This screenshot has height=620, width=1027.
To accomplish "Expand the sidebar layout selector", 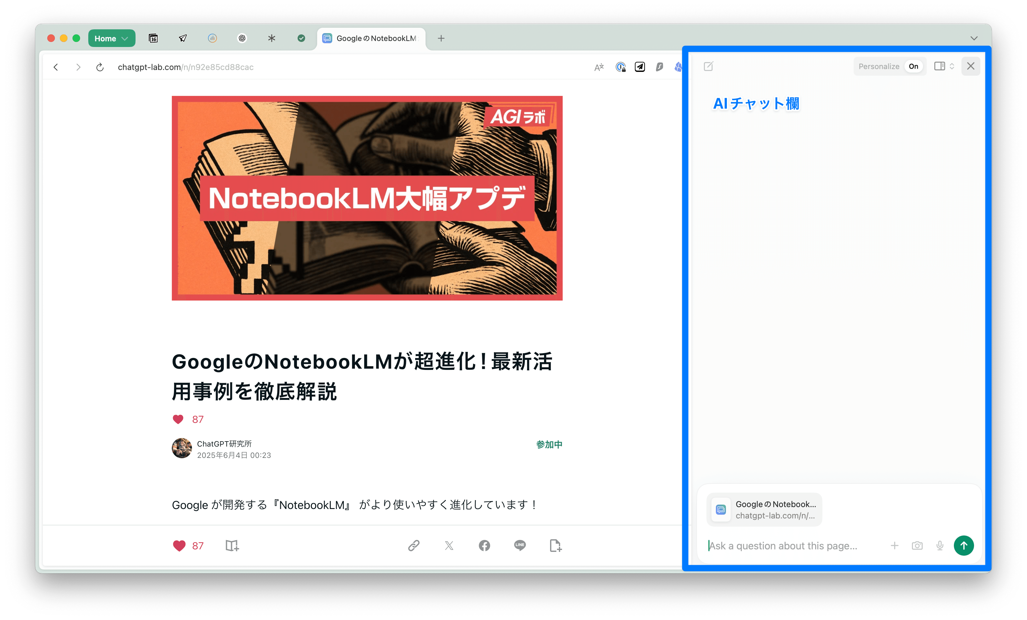I will (x=944, y=66).
